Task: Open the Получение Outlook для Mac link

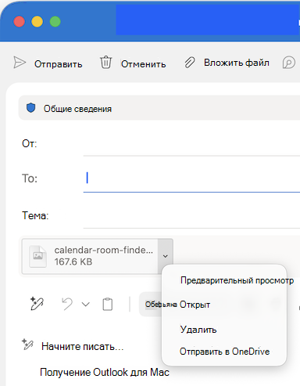Action: [x=105, y=372]
